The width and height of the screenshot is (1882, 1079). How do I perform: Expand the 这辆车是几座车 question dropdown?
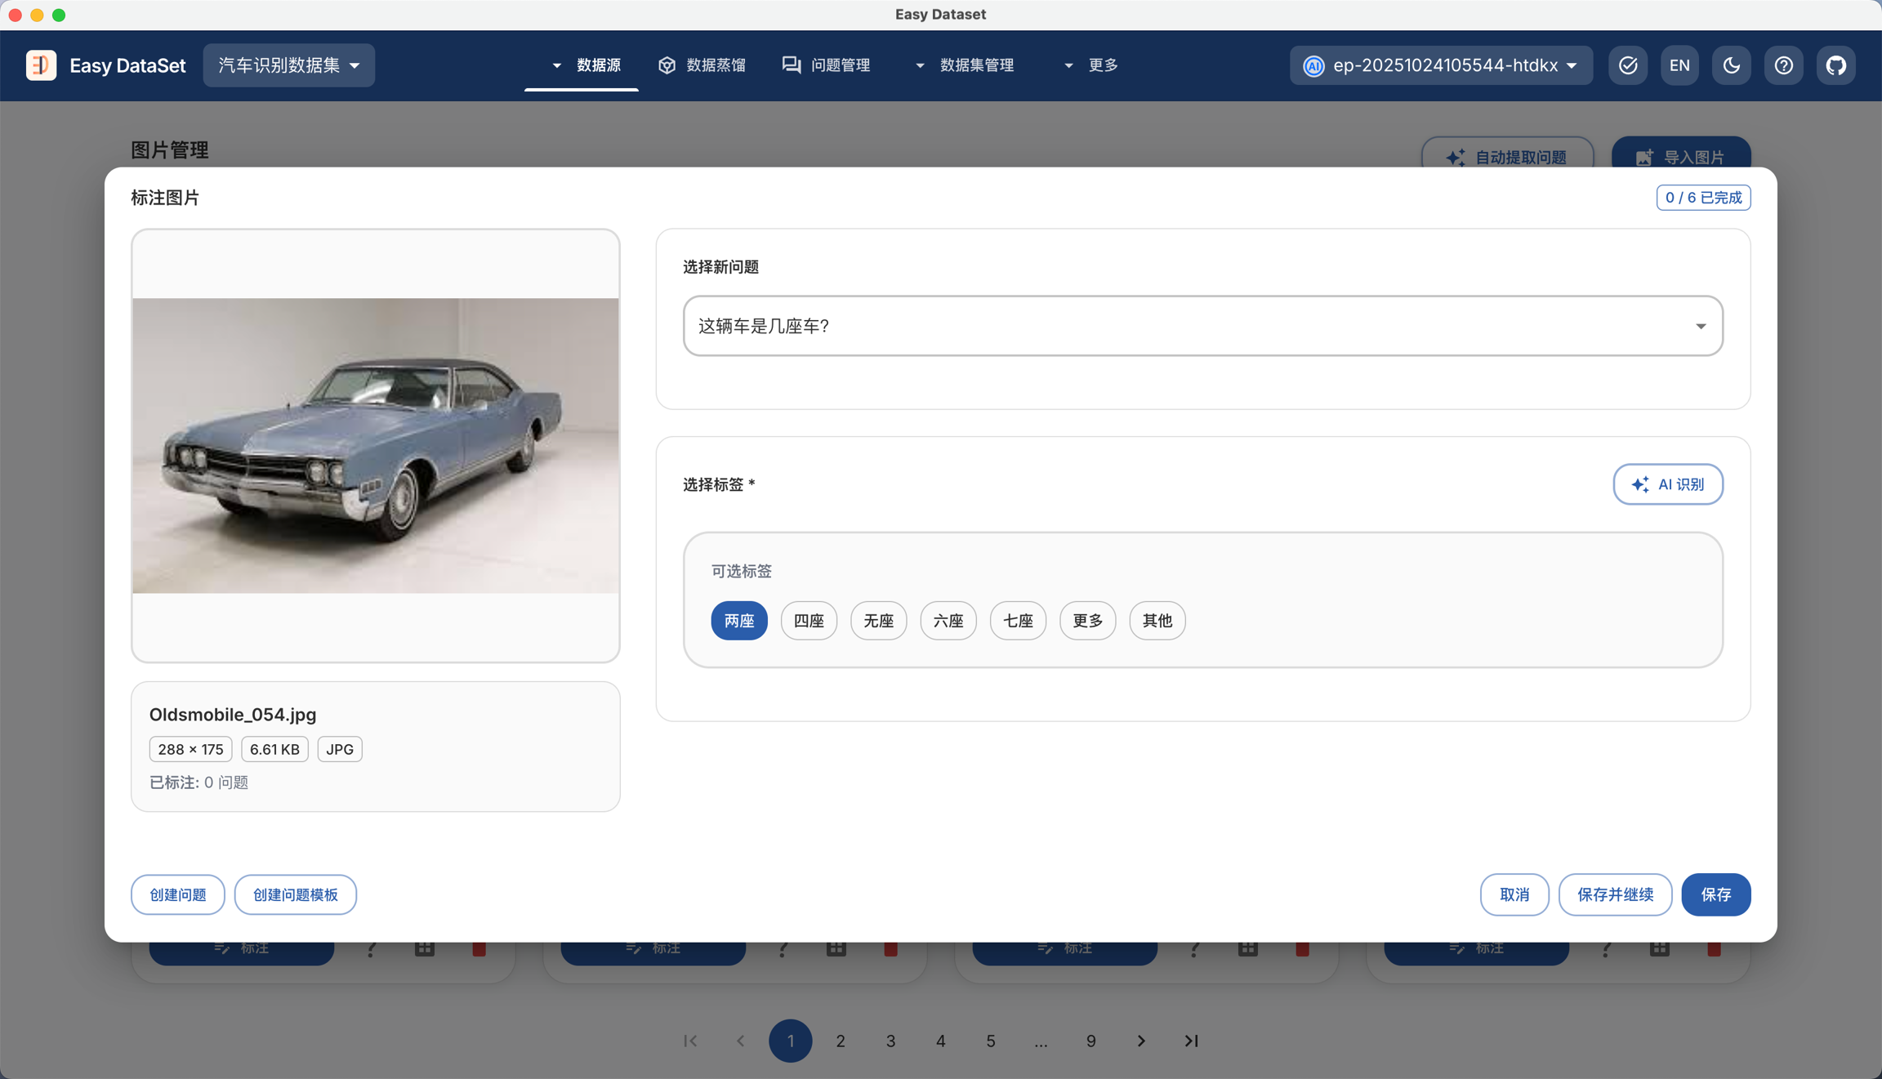[x=1202, y=326]
